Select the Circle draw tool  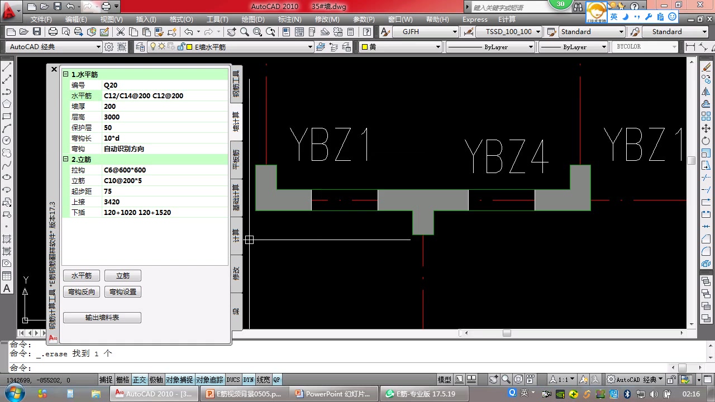7,141
